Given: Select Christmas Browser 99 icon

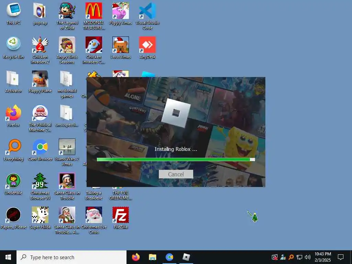Looking at the screenshot, I should (x=40, y=187).
